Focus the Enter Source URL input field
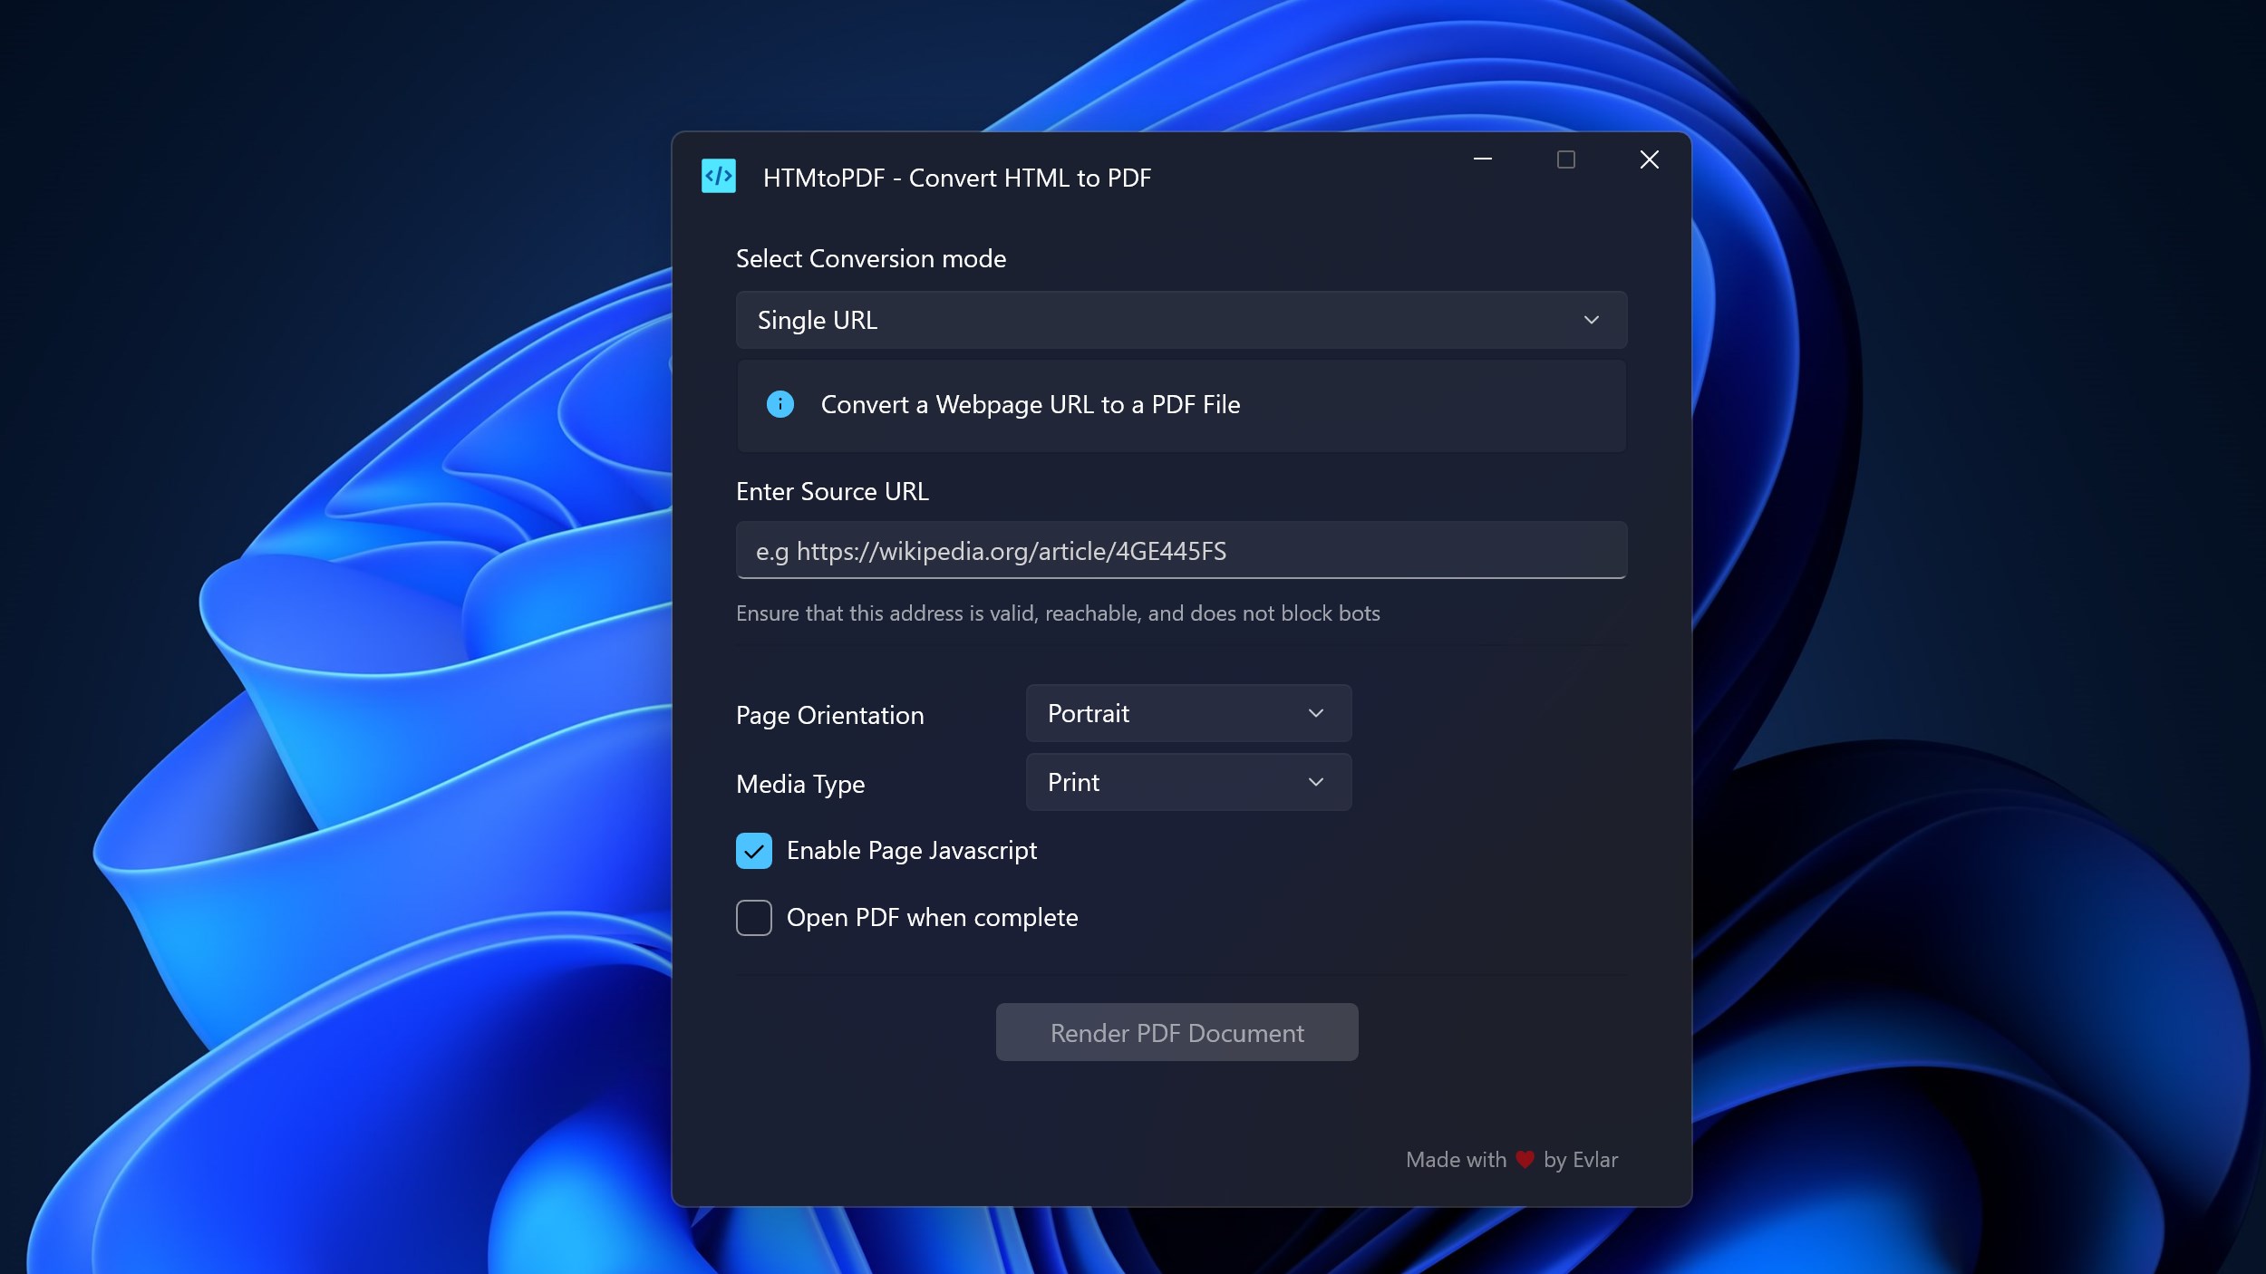Image resolution: width=2266 pixels, height=1274 pixels. (1180, 551)
